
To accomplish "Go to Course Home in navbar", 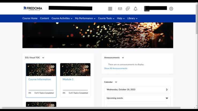I will tap(30, 18).
